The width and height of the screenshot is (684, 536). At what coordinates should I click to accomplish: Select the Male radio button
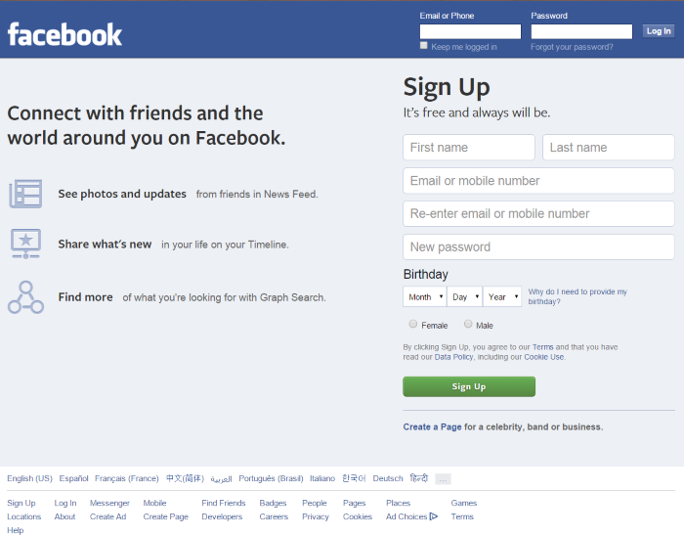[x=468, y=324]
